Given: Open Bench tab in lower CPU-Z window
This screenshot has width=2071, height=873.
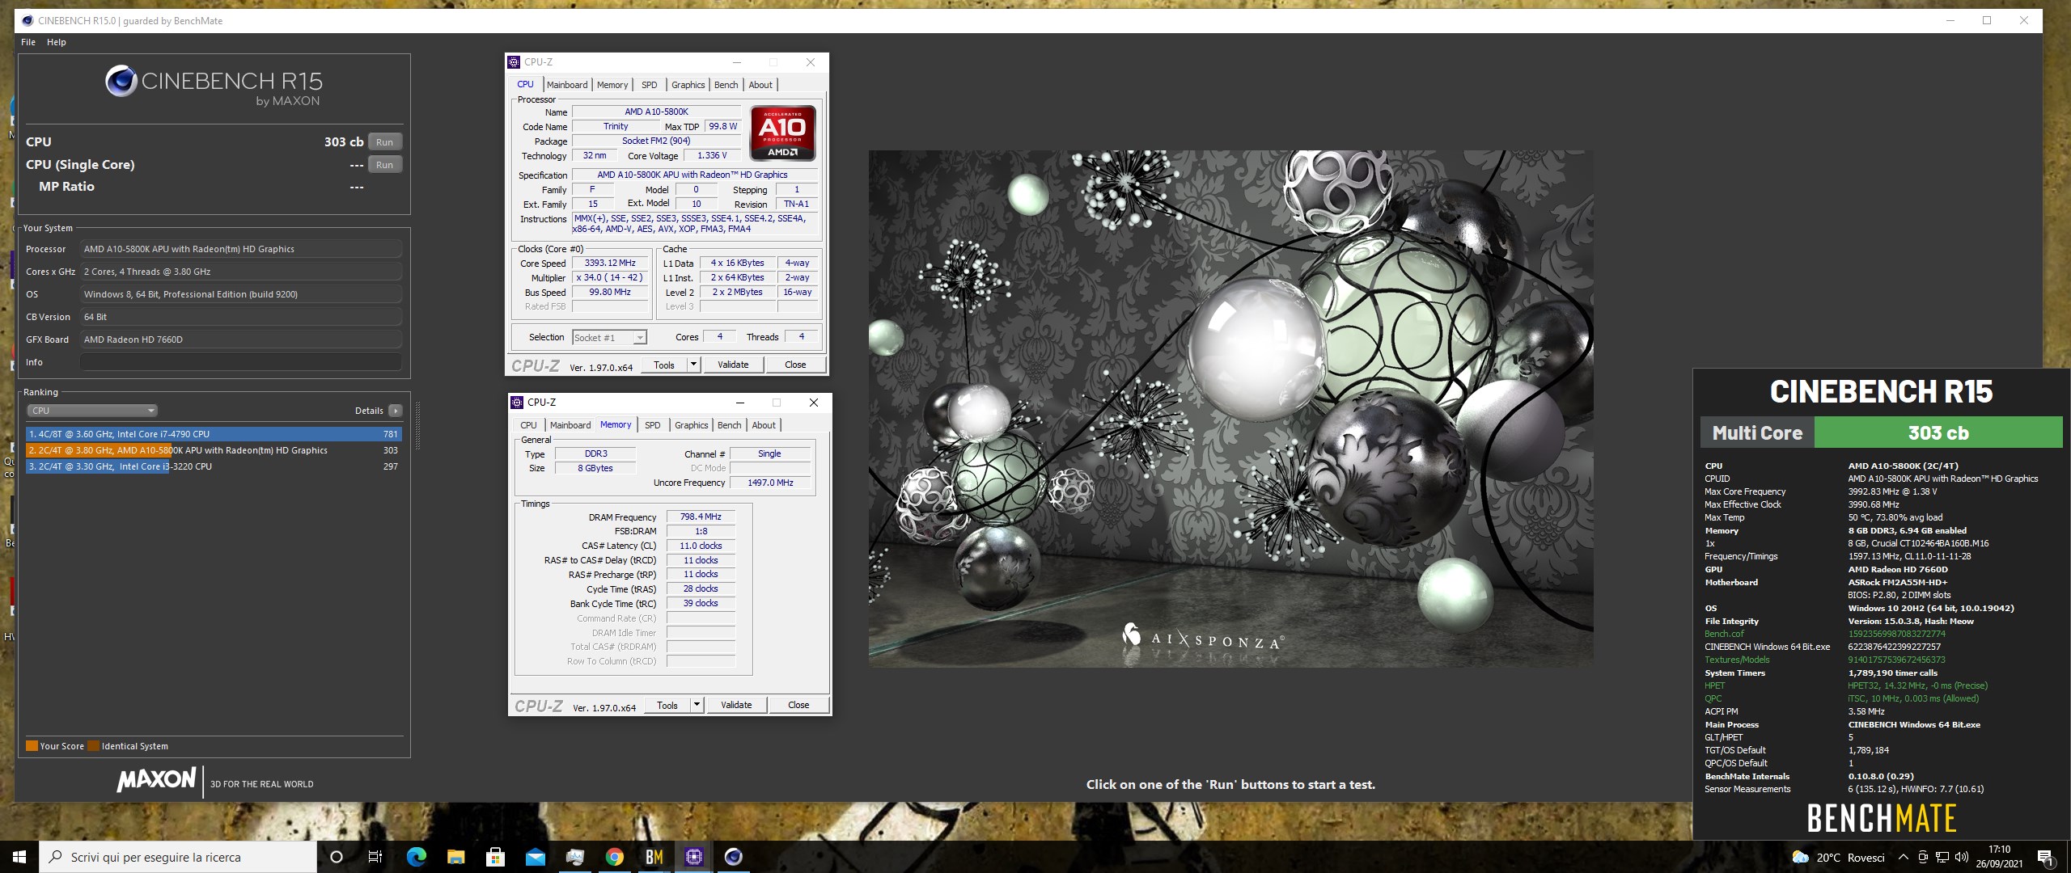Looking at the screenshot, I should coord(730,425).
